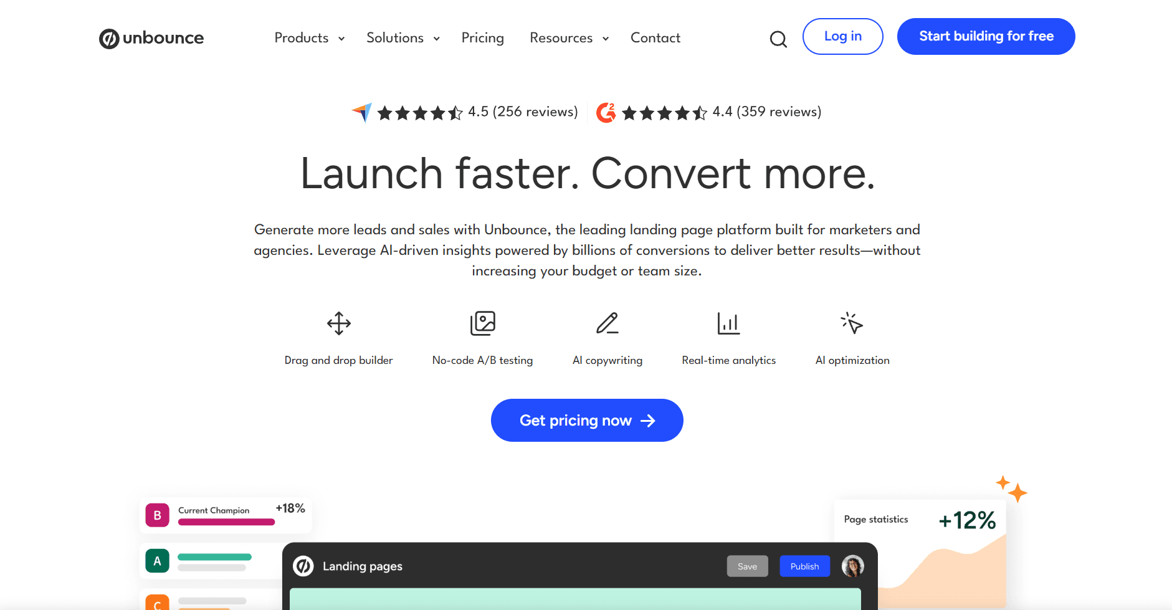The height and width of the screenshot is (610, 1172).
Task: Click the user avatar in Landing pages bar
Action: point(853,566)
